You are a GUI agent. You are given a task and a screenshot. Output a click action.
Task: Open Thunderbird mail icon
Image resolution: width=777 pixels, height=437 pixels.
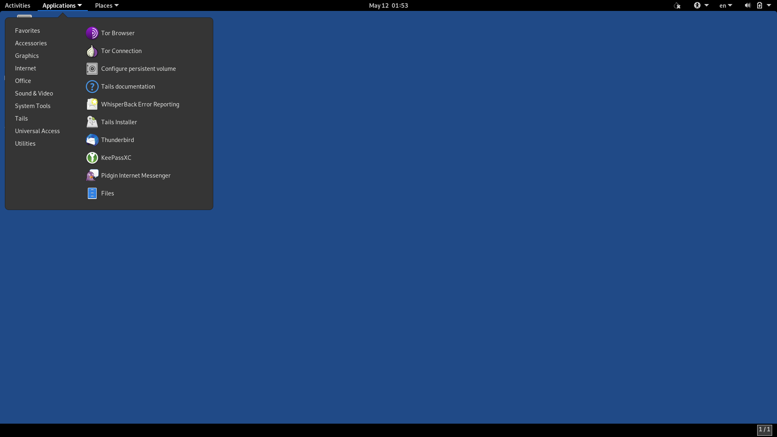92,140
